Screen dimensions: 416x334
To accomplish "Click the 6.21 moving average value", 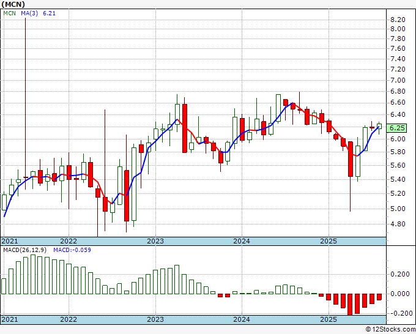I will pyautogui.click(x=50, y=13).
